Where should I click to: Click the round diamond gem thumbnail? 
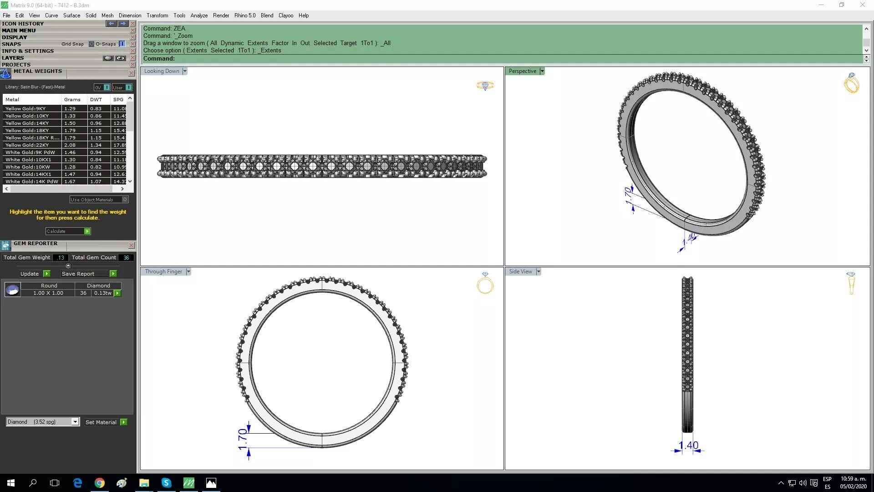pyautogui.click(x=12, y=289)
